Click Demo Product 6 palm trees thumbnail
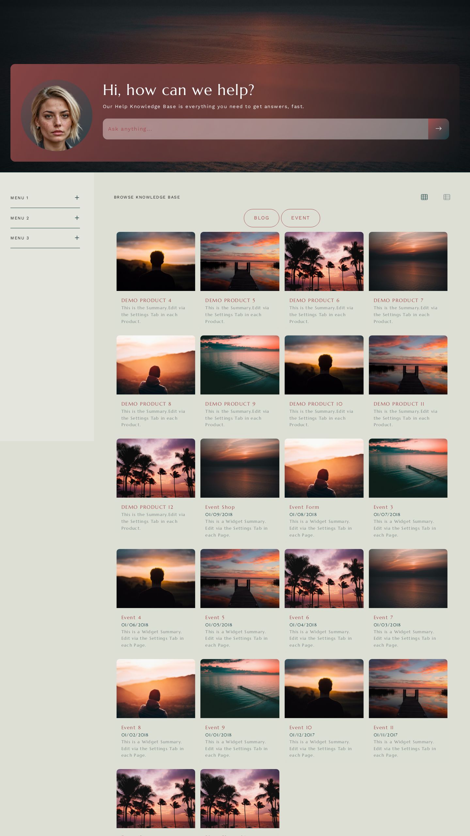Screen dimensions: 470x836 324,261
